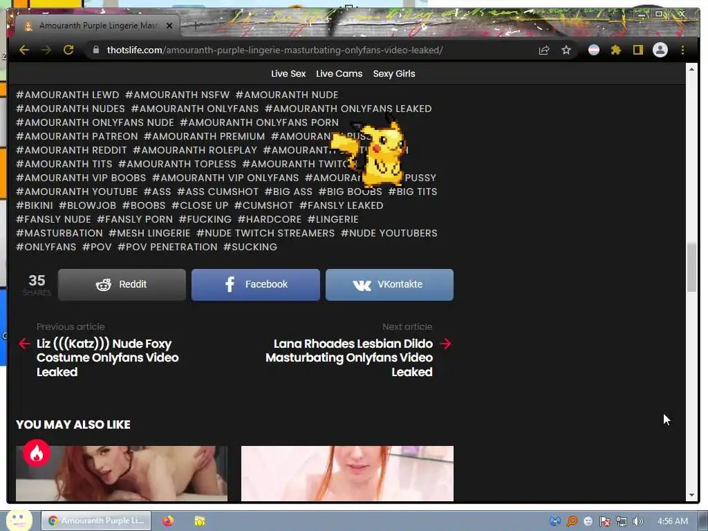Viewport: 708px width, 531px height.
Task: Go back using the browser back arrow
Action: pyautogui.click(x=24, y=50)
